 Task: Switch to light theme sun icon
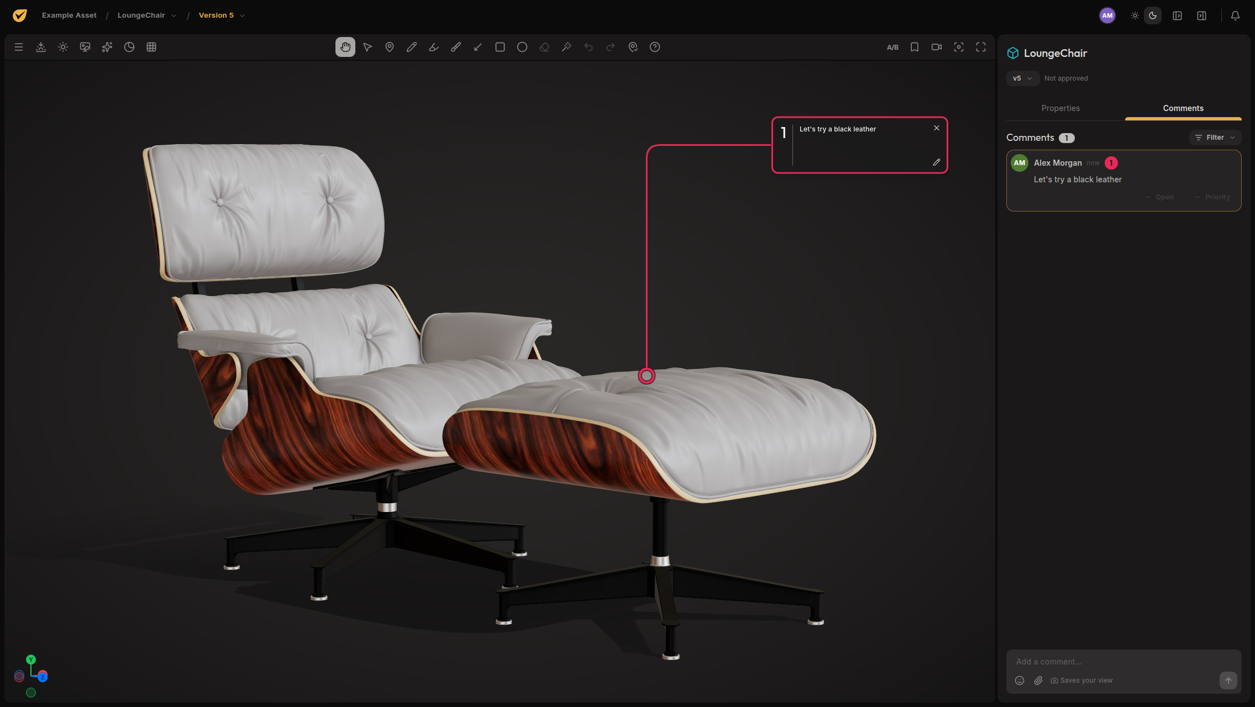(x=1135, y=15)
